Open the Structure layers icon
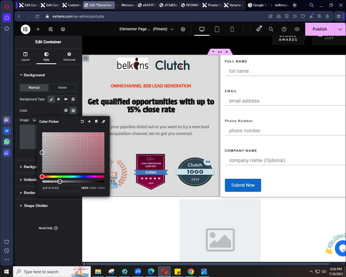The width and height of the screenshot is (346, 277). click(x=63, y=29)
